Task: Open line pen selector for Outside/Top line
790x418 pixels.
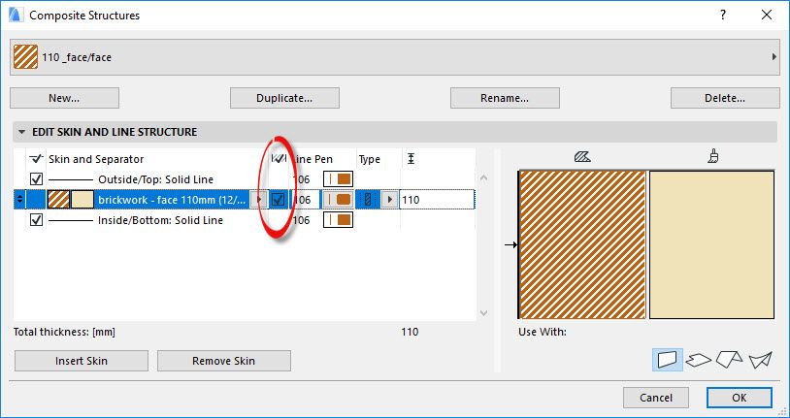Action: (338, 179)
